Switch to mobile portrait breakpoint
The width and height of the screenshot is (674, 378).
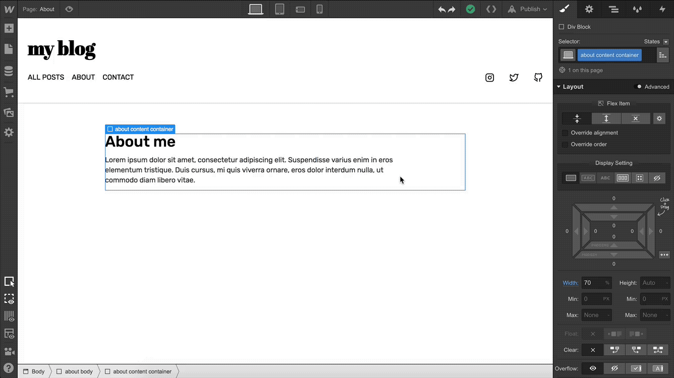[319, 9]
